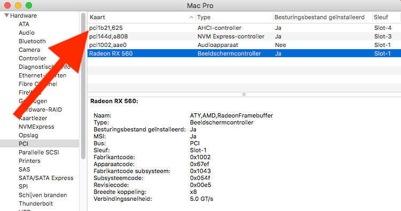The image size is (401, 211).
Task: Click the sidebar vertical scrollbar
Action: tap(83, 86)
